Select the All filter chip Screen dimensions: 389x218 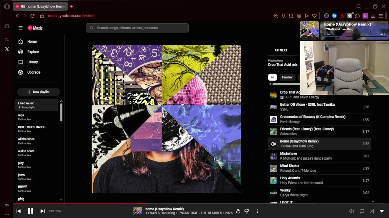coord(272,77)
